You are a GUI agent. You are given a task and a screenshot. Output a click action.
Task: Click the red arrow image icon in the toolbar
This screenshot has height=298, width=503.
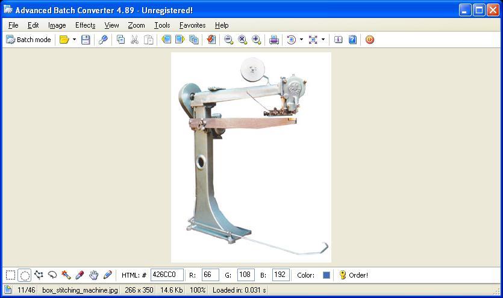[211, 40]
